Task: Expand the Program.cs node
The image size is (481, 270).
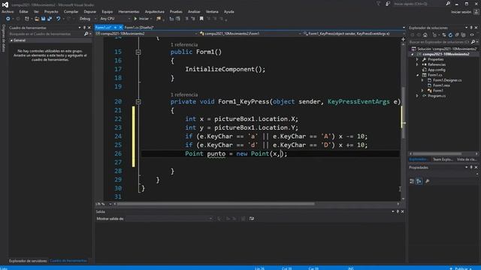Action: (x=417, y=96)
